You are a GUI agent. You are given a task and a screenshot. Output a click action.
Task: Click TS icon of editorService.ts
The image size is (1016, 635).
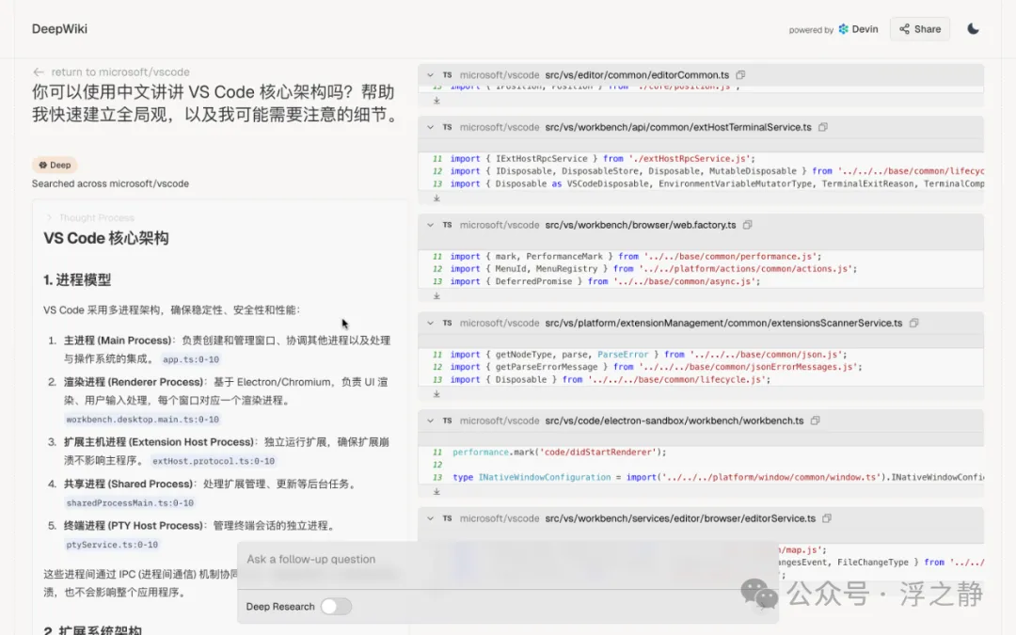click(x=447, y=519)
